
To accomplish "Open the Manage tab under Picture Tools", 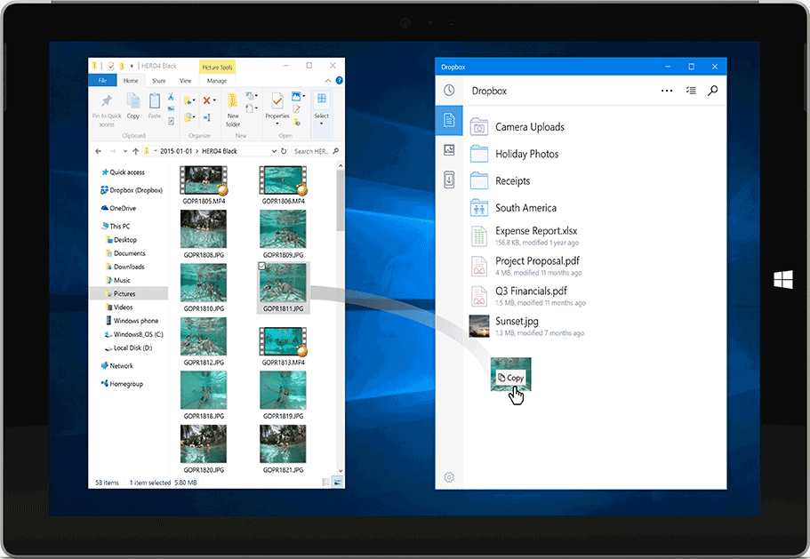I will tap(216, 81).
